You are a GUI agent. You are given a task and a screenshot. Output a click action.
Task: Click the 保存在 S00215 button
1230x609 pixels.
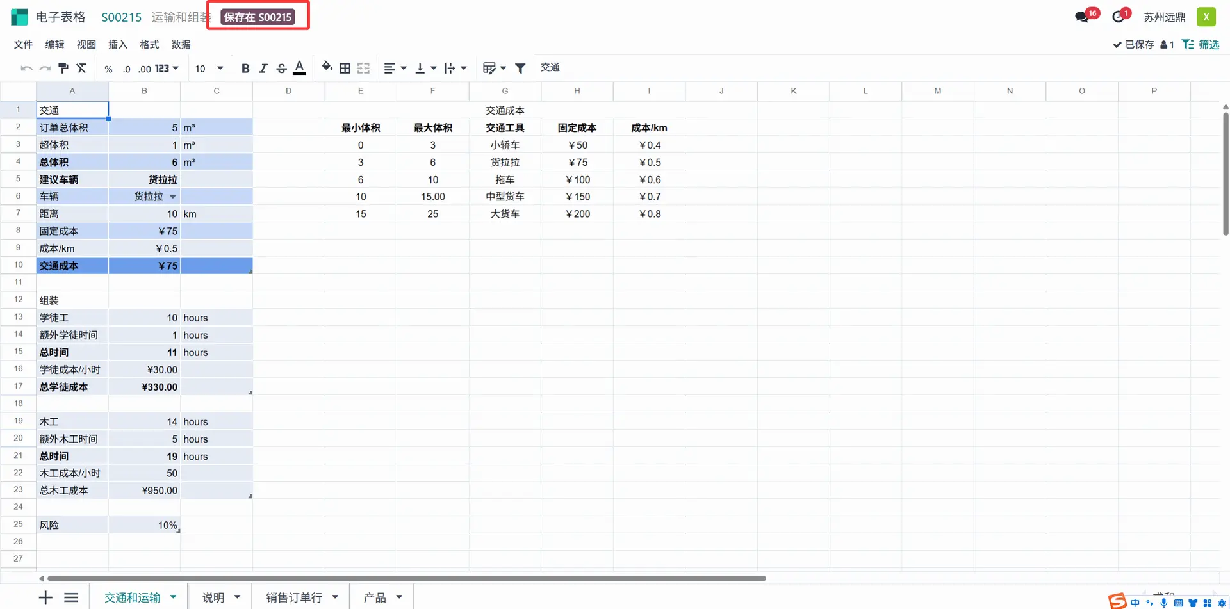tap(258, 17)
